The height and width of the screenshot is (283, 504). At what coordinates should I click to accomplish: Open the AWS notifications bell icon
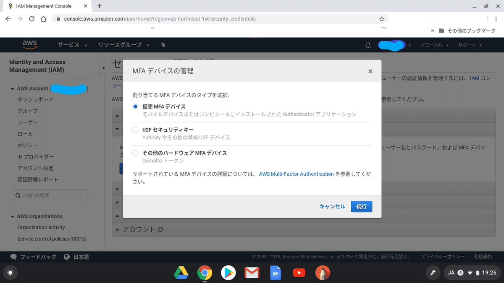click(368, 45)
